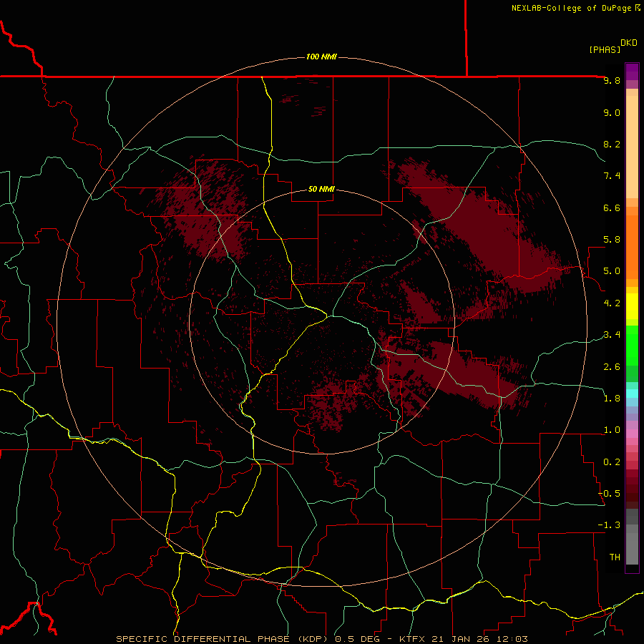Viewport: 644px width, 644px height.
Task: Click the cyan legend color band
Action: (x=632, y=394)
